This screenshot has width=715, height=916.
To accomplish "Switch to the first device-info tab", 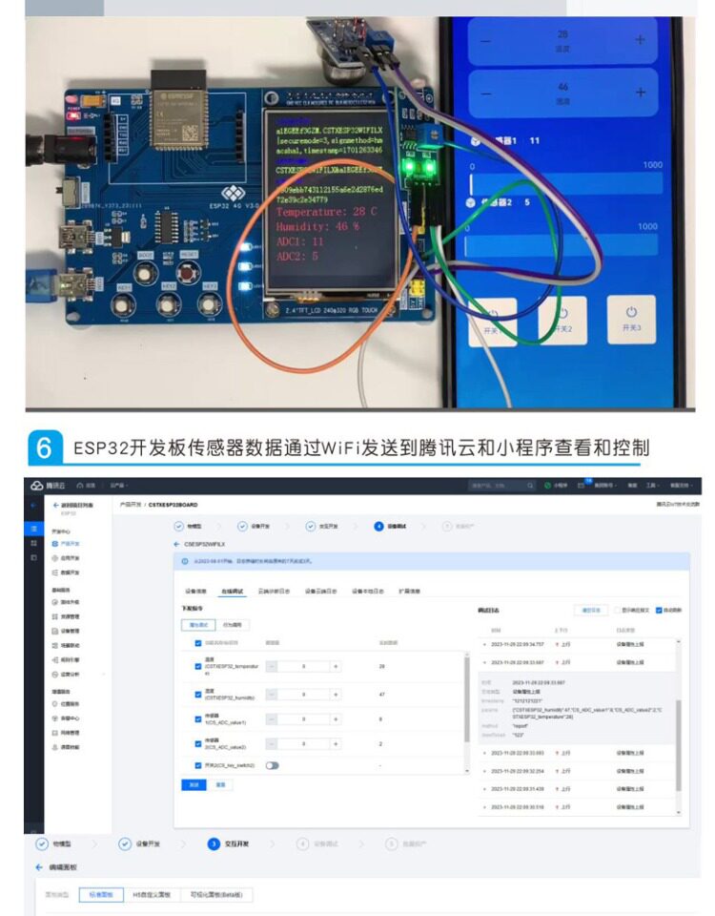I will click(x=196, y=592).
